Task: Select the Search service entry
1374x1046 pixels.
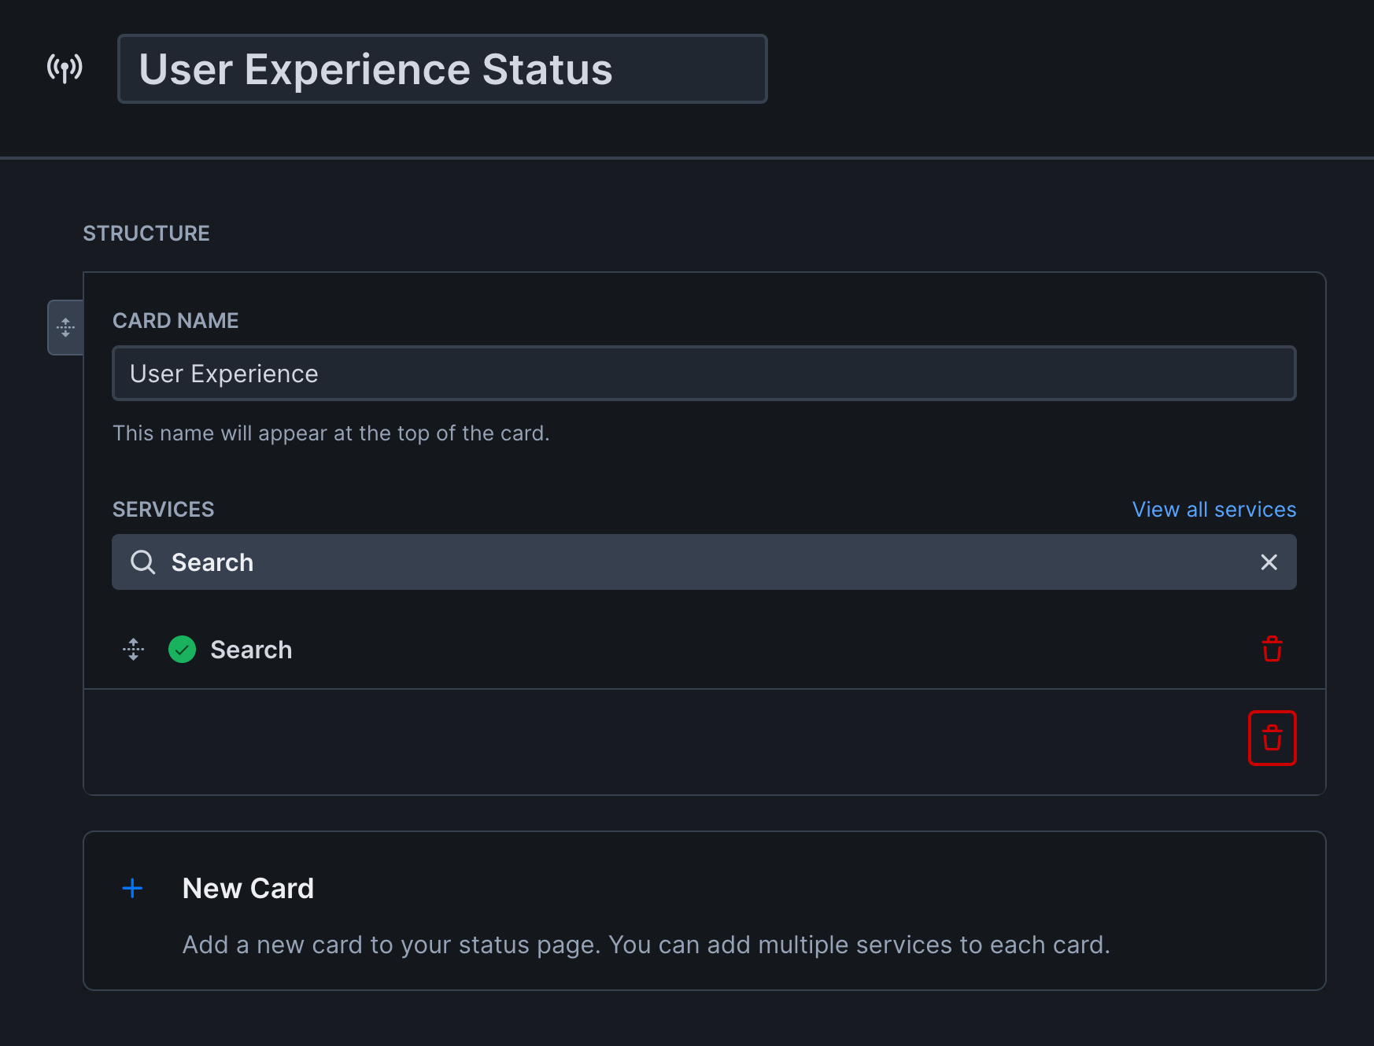Action: 250,649
